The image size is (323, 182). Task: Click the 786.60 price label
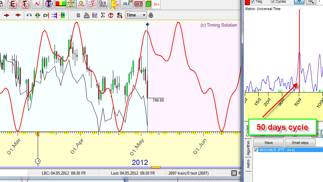[x=158, y=100]
